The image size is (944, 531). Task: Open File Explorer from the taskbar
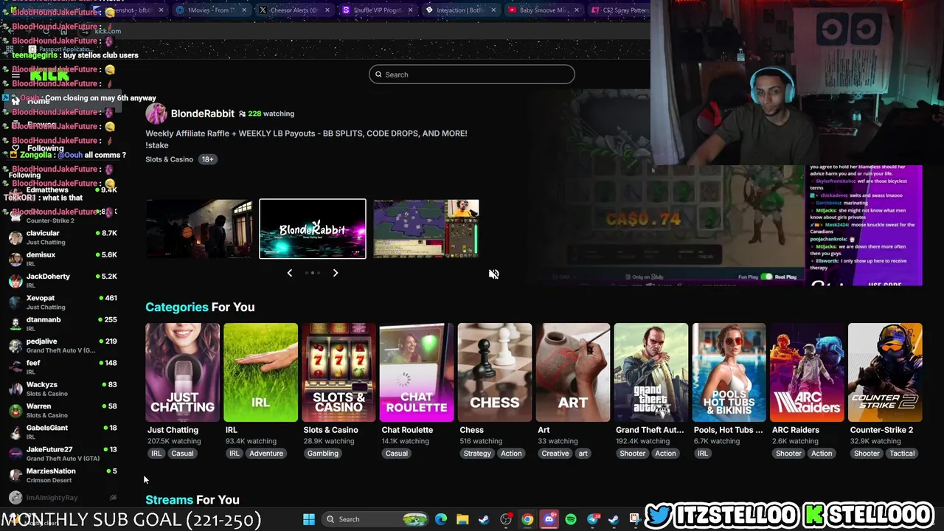coord(462,519)
